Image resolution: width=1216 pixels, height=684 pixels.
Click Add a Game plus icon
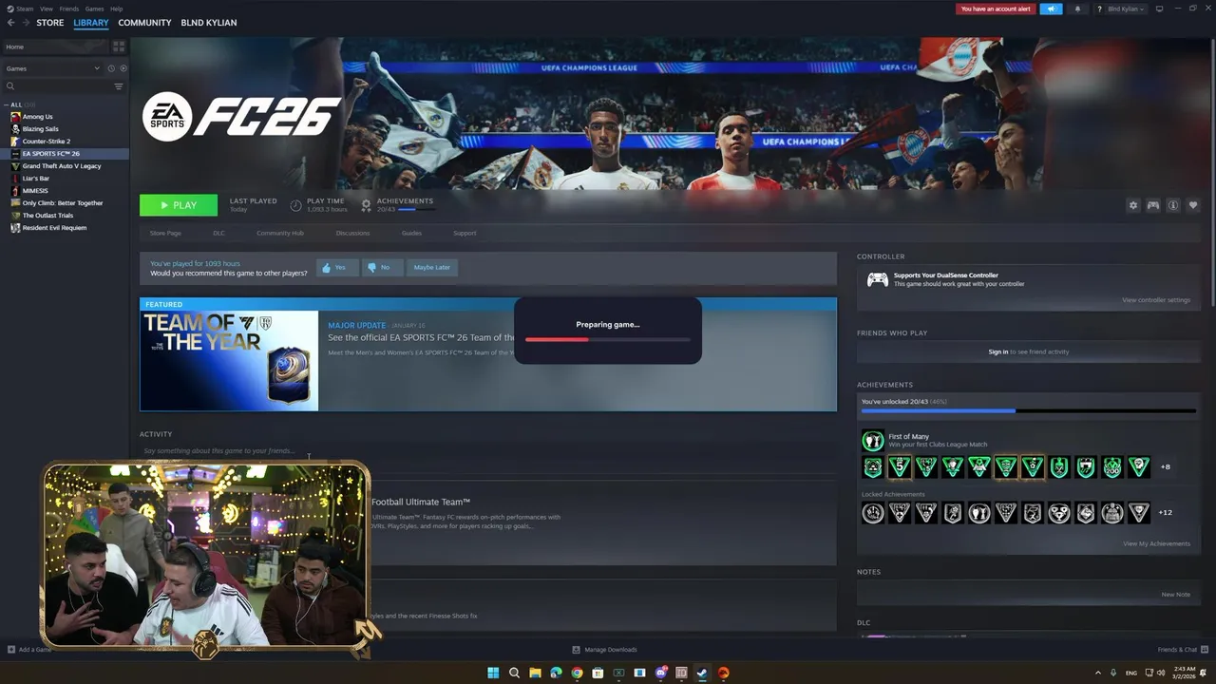click(11, 650)
